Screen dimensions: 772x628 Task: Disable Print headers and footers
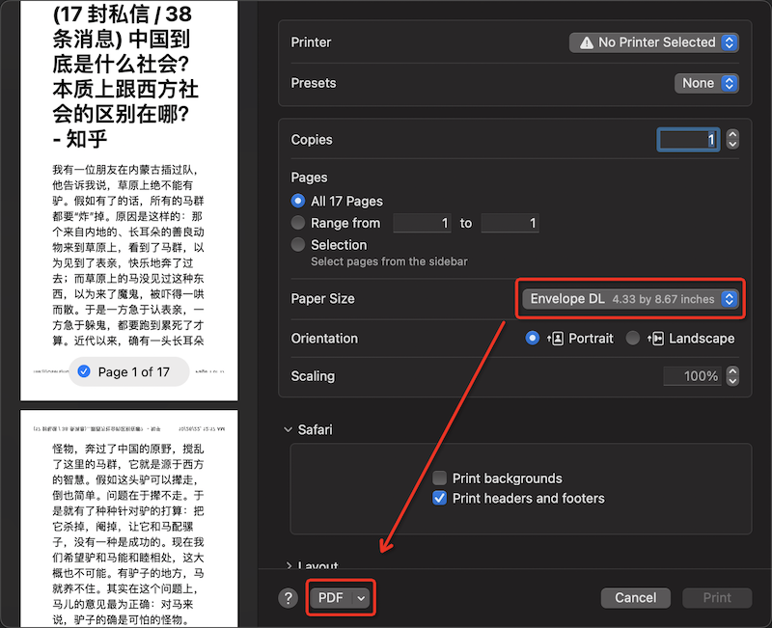tap(440, 499)
